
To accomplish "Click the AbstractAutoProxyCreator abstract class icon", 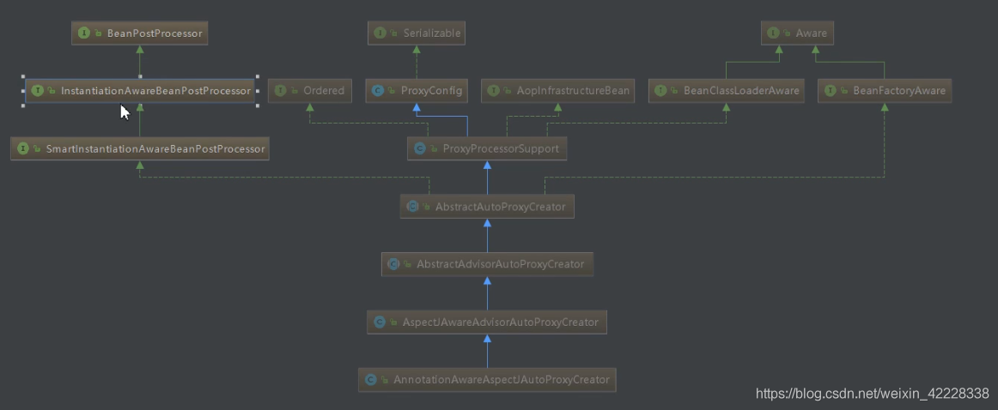I will 412,207.
